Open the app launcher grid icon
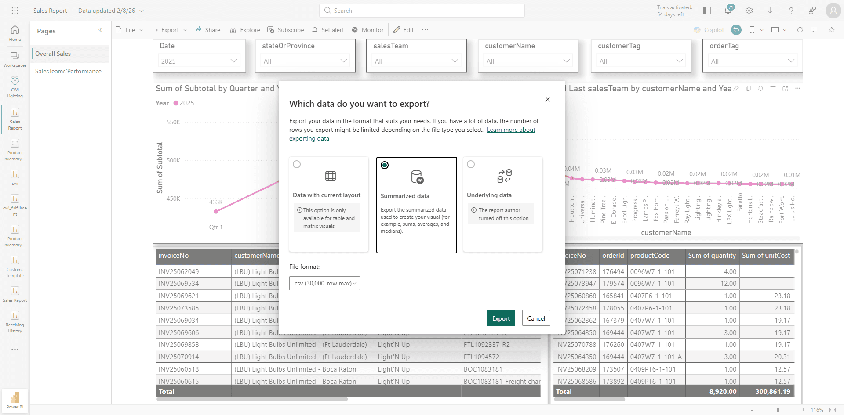The width and height of the screenshot is (844, 415). 15,11
